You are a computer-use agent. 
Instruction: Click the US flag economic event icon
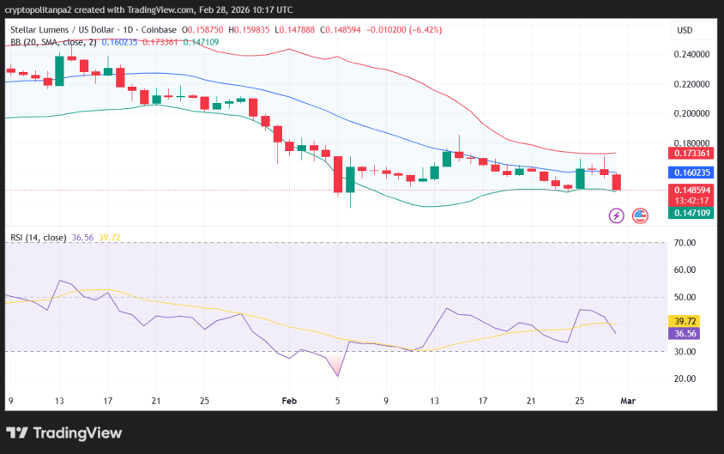click(x=640, y=215)
